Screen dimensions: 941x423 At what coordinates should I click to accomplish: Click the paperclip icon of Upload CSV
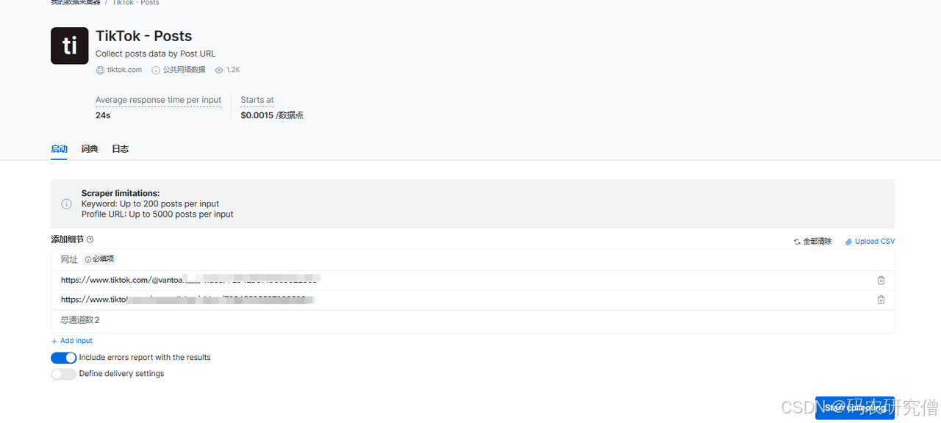click(x=848, y=242)
